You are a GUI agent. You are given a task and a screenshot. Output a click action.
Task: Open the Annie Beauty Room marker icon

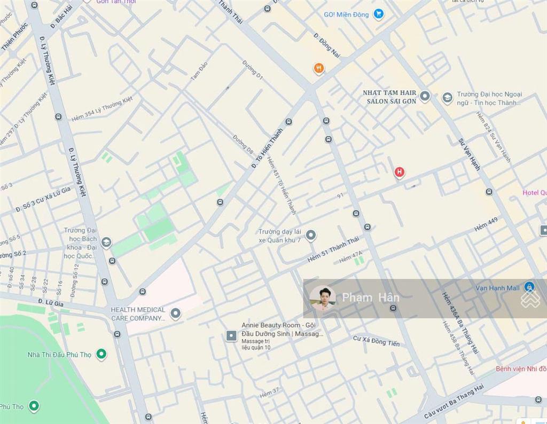click(231, 335)
